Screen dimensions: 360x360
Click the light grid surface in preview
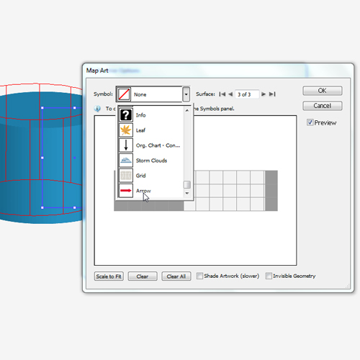229,191
